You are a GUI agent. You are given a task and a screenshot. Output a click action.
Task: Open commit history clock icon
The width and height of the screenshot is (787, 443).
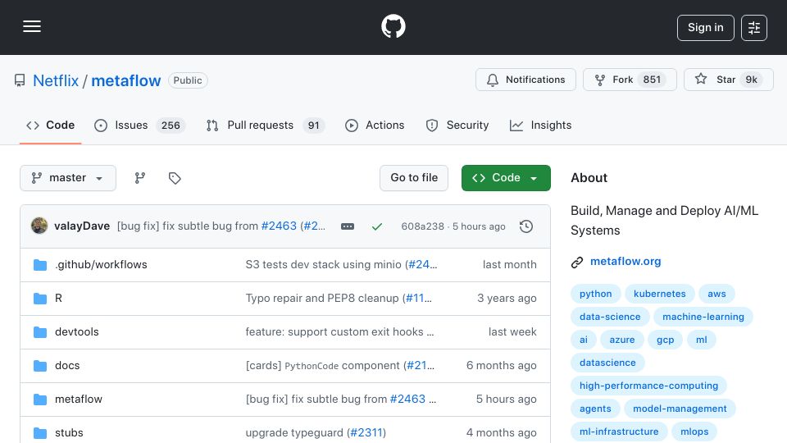click(526, 226)
